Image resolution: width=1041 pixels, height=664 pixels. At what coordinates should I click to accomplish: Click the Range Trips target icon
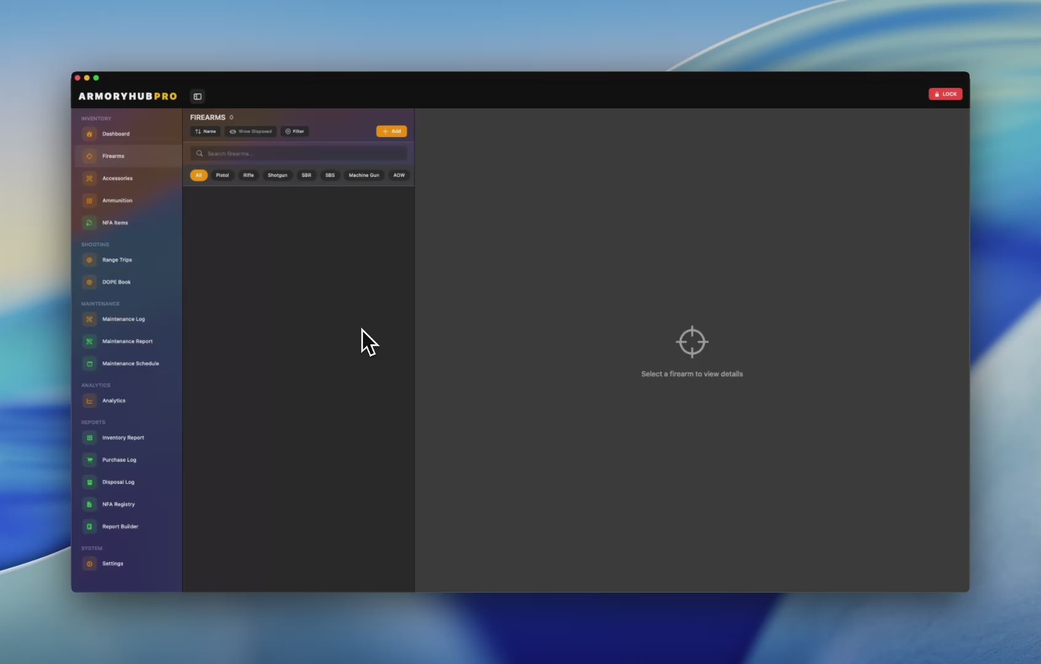89,260
